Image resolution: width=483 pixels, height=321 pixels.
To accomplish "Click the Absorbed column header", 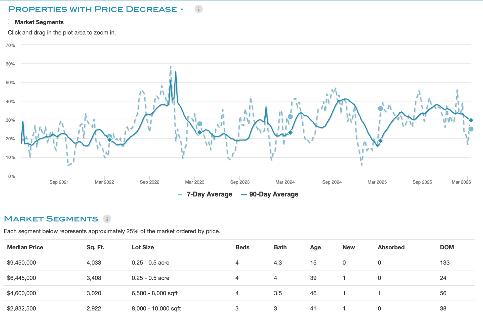I will point(391,247).
